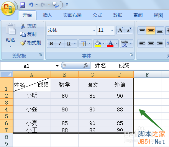Set bottom vertical alignment
The width and height of the screenshot is (169, 147).
(160, 30)
